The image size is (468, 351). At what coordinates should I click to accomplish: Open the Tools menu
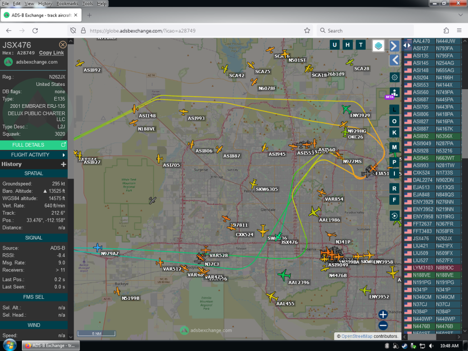[87, 4]
